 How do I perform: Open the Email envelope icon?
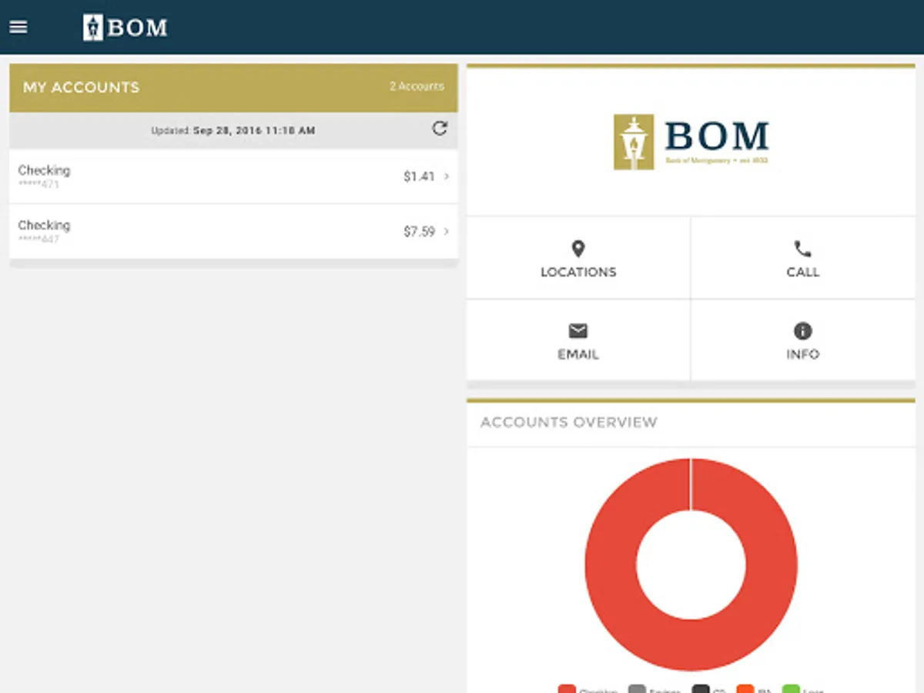(578, 331)
